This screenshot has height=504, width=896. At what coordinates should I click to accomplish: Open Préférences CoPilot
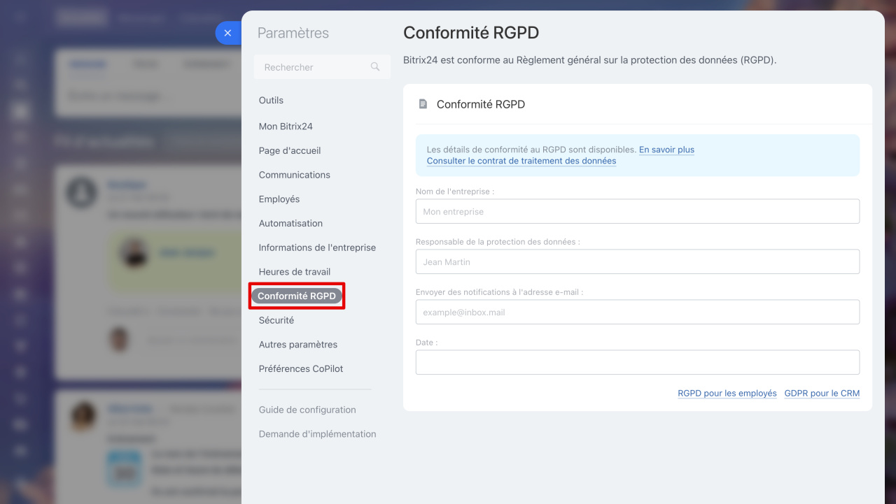coord(301,368)
